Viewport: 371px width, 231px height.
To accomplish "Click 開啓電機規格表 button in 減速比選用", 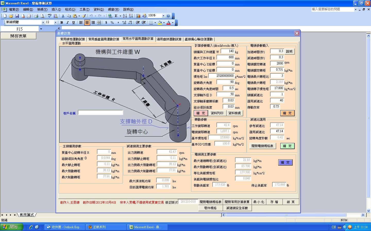I will tap(262, 146).
